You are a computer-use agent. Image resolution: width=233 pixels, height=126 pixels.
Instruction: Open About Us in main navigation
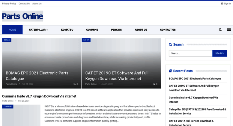pos(141,30)
